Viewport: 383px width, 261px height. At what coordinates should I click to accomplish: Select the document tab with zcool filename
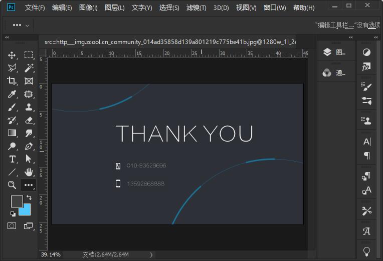170,42
